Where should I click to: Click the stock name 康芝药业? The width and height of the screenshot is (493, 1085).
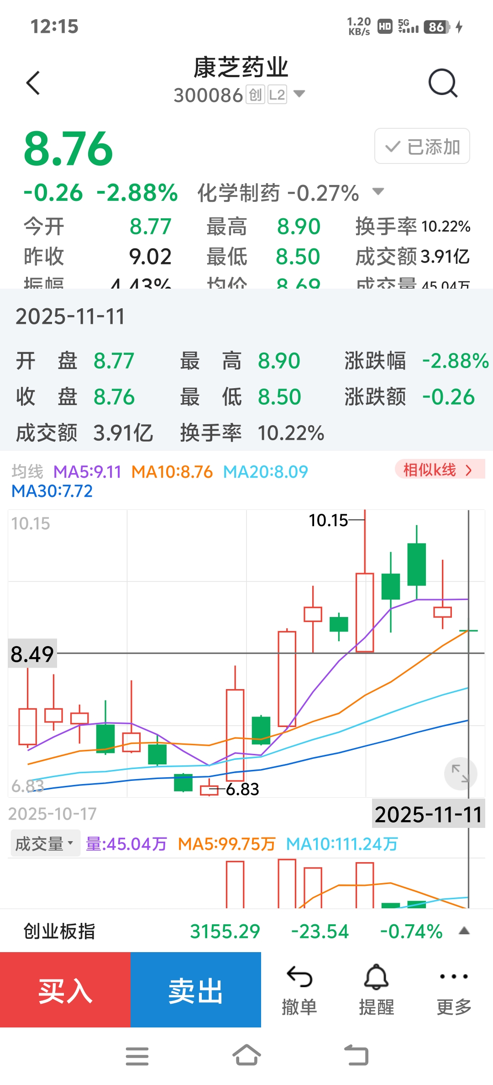pyautogui.click(x=241, y=68)
